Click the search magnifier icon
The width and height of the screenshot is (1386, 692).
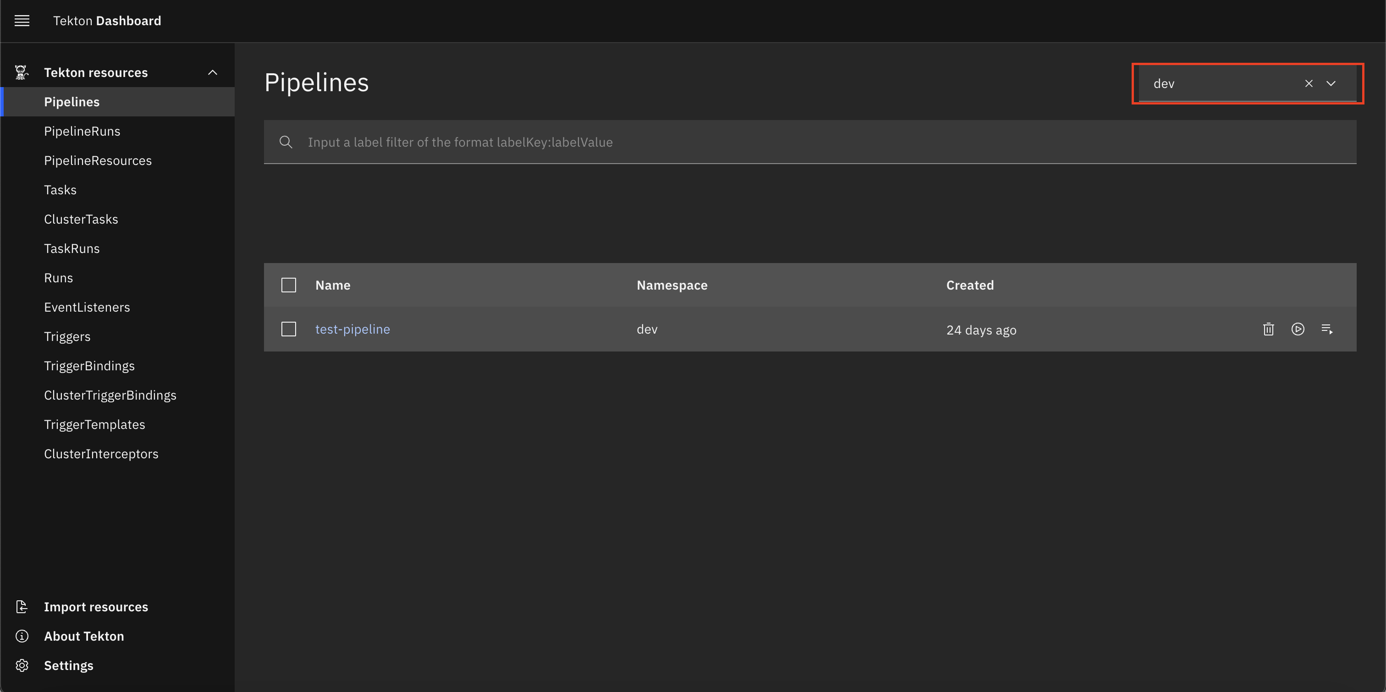click(x=286, y=142)
